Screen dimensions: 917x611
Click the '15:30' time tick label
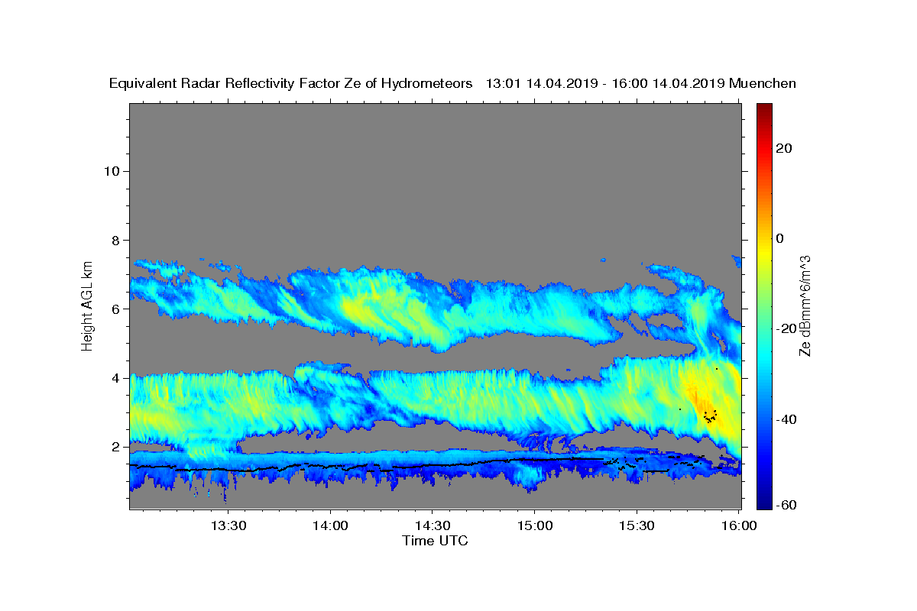click(637, 526)
